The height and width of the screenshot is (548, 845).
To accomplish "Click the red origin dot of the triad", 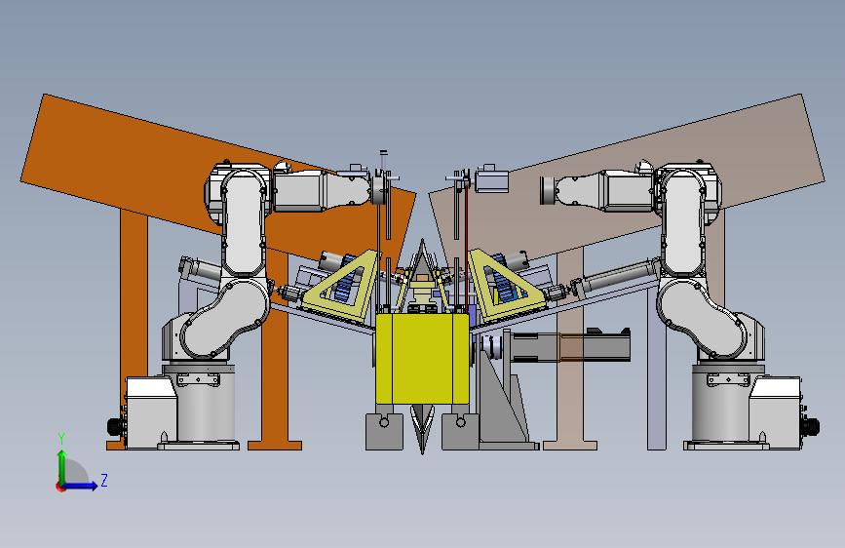I will point(59,487).
